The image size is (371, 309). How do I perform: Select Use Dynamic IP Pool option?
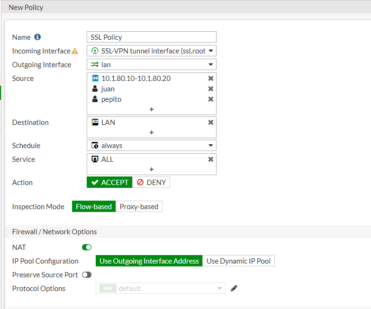coord(238,261)
